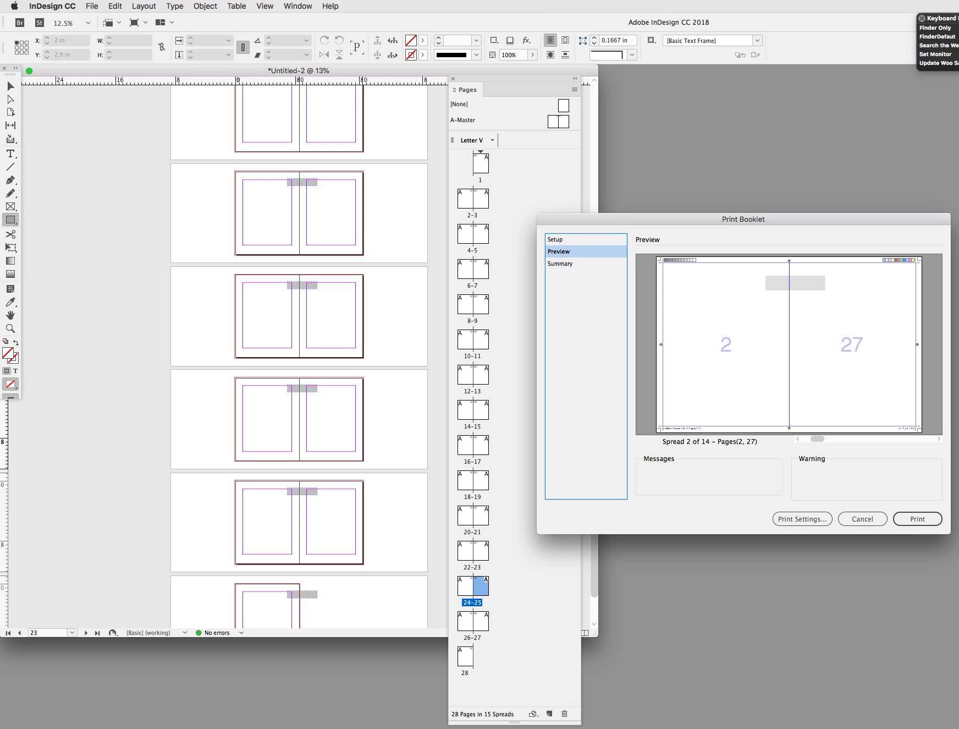Screen dimensions: 959x729
Task: Select the Gradient Swatch tool
Action: point(10,261)
